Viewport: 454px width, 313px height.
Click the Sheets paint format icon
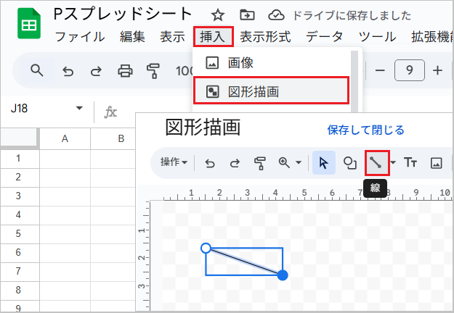pos(153,71)
